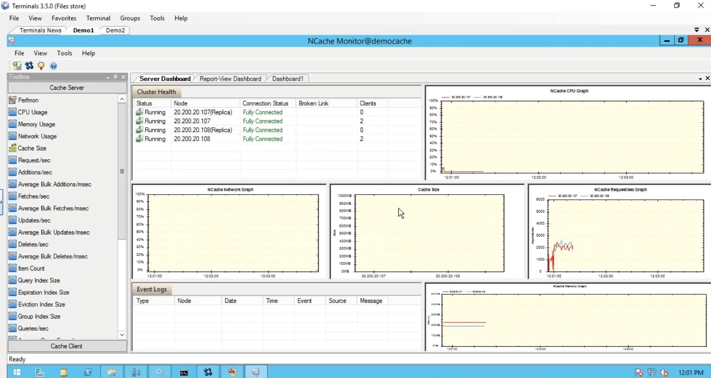Close the dashboard document tab area
This screenshot has height=378, width=711.
(707, 79)
